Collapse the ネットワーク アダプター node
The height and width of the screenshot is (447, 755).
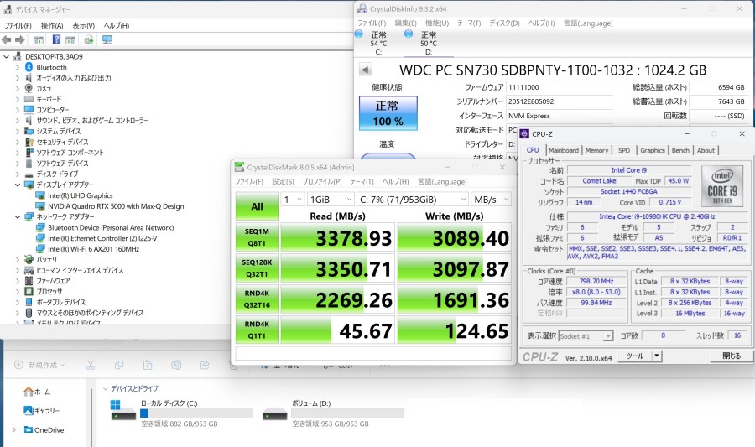[18, 217]
